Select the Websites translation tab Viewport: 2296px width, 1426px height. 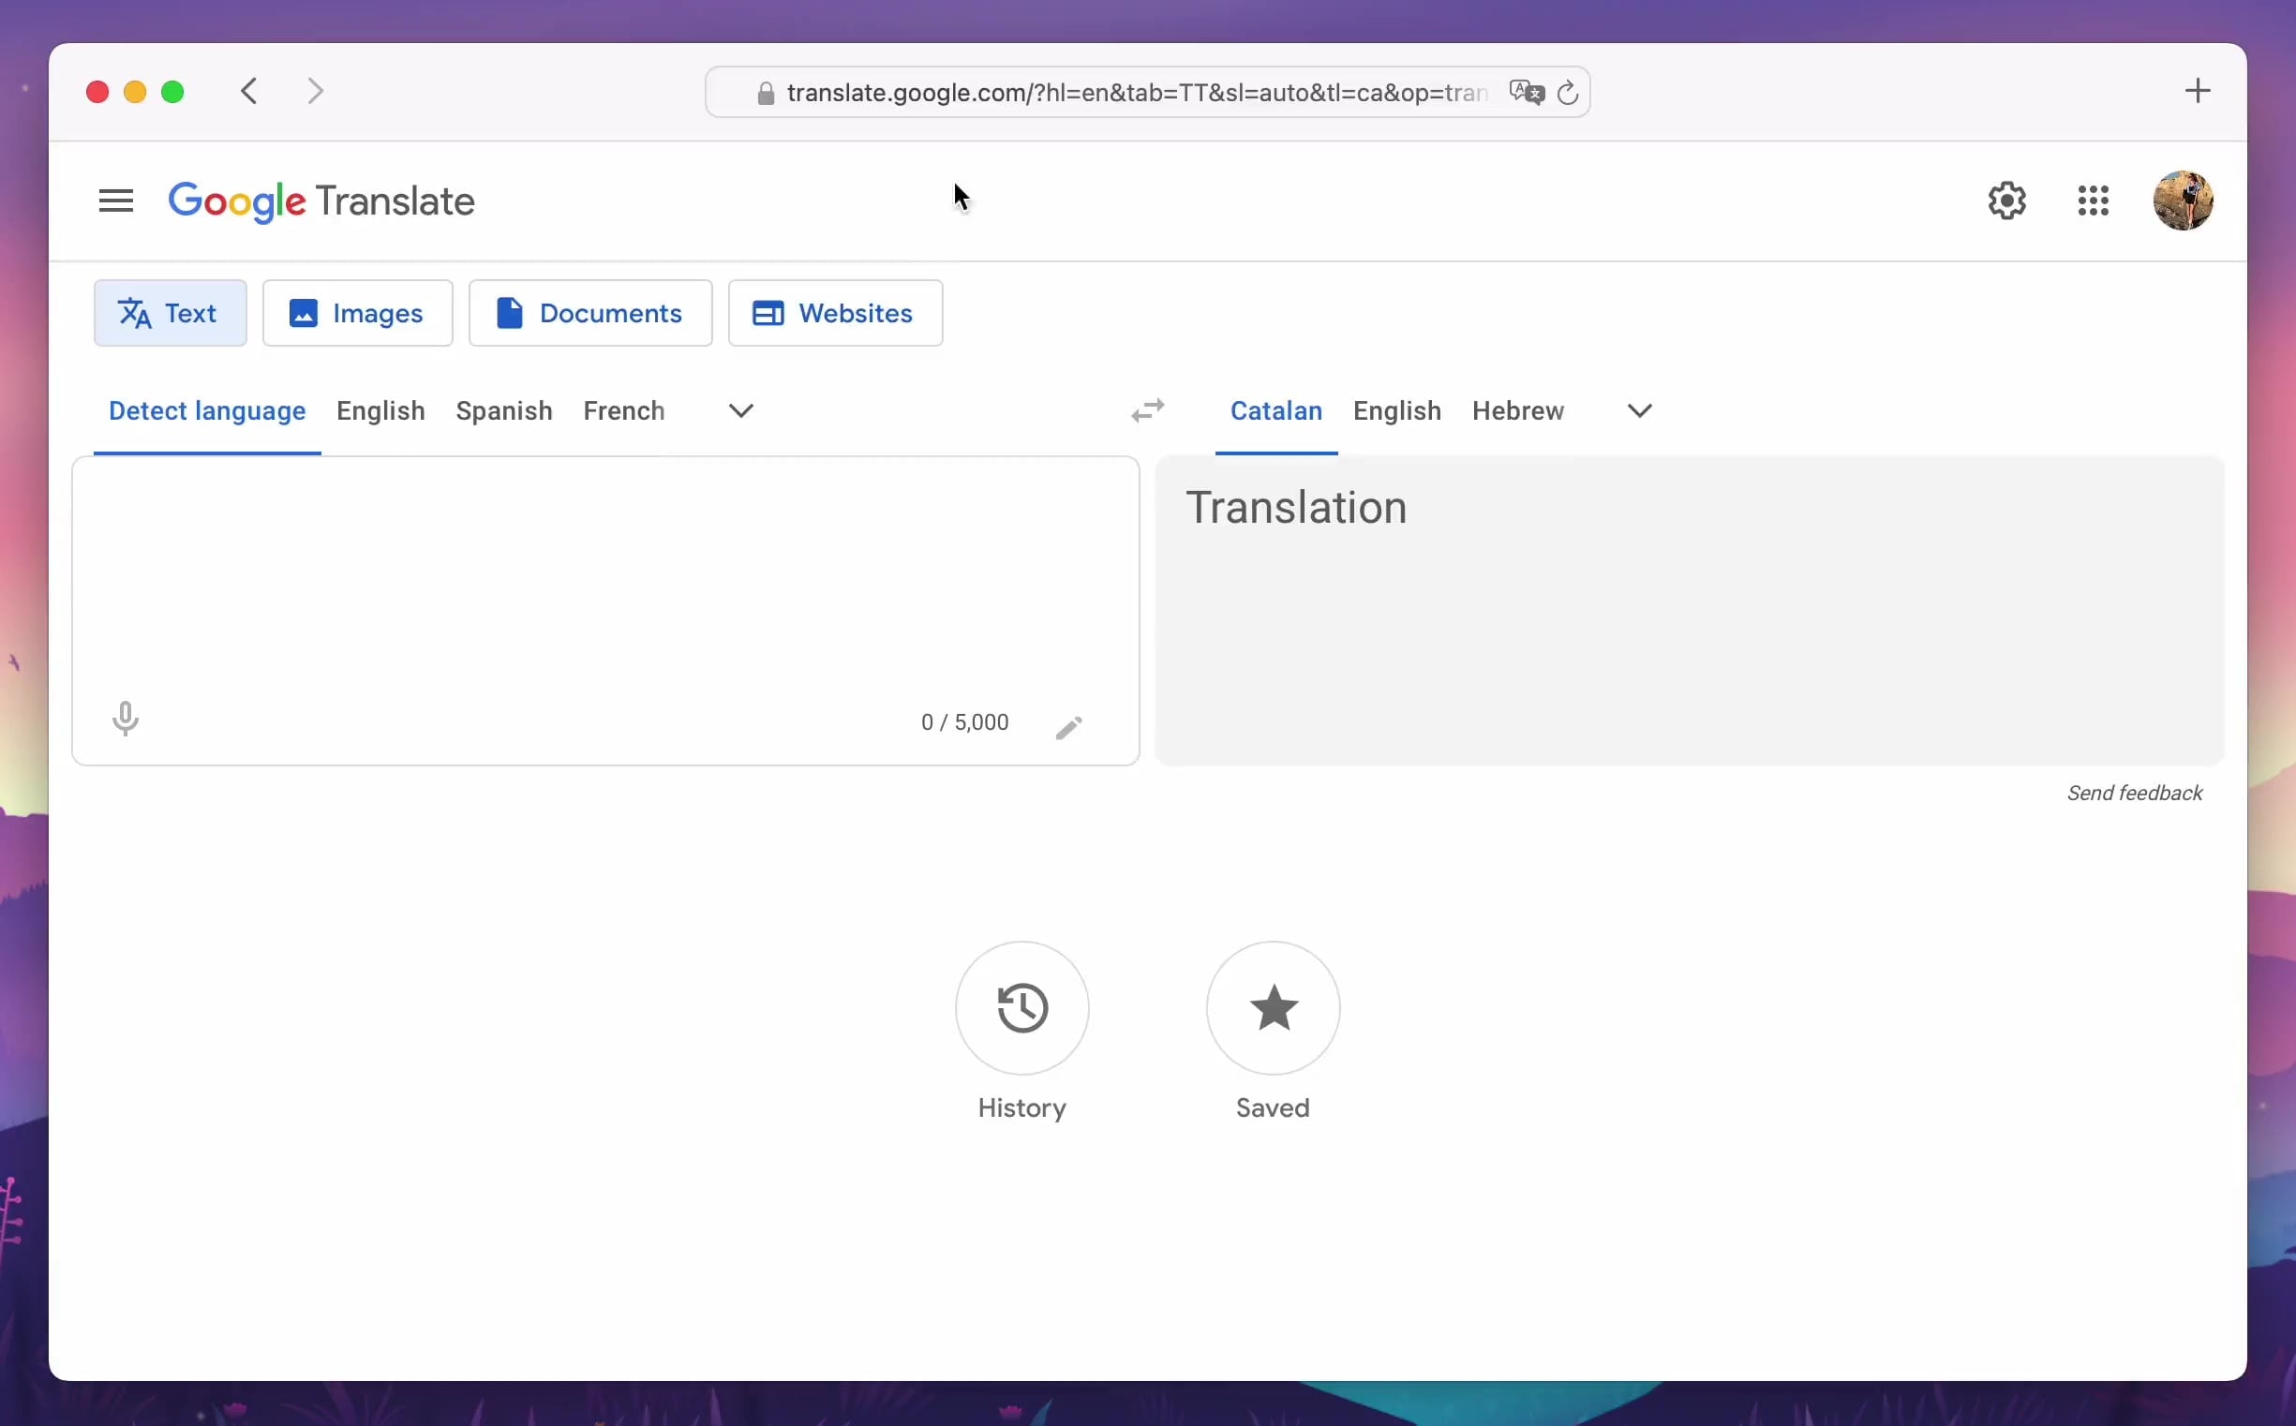coord(834,313)
